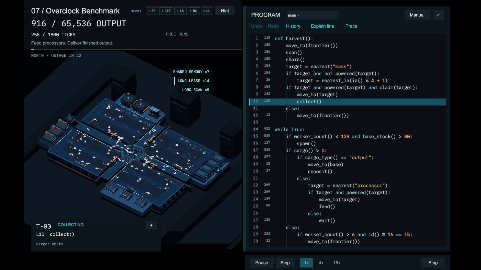Open the History tab
Viewport: 481px width, 270px height.
[293, 26]
